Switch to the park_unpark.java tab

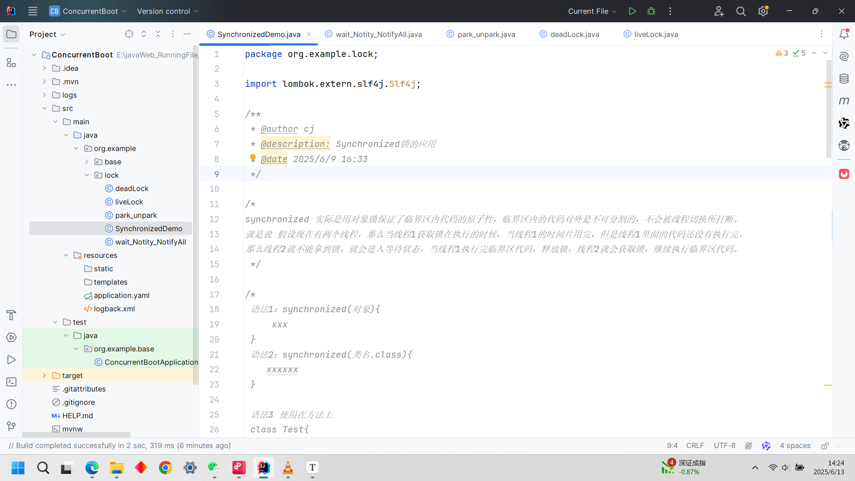[x=486, y=34]
